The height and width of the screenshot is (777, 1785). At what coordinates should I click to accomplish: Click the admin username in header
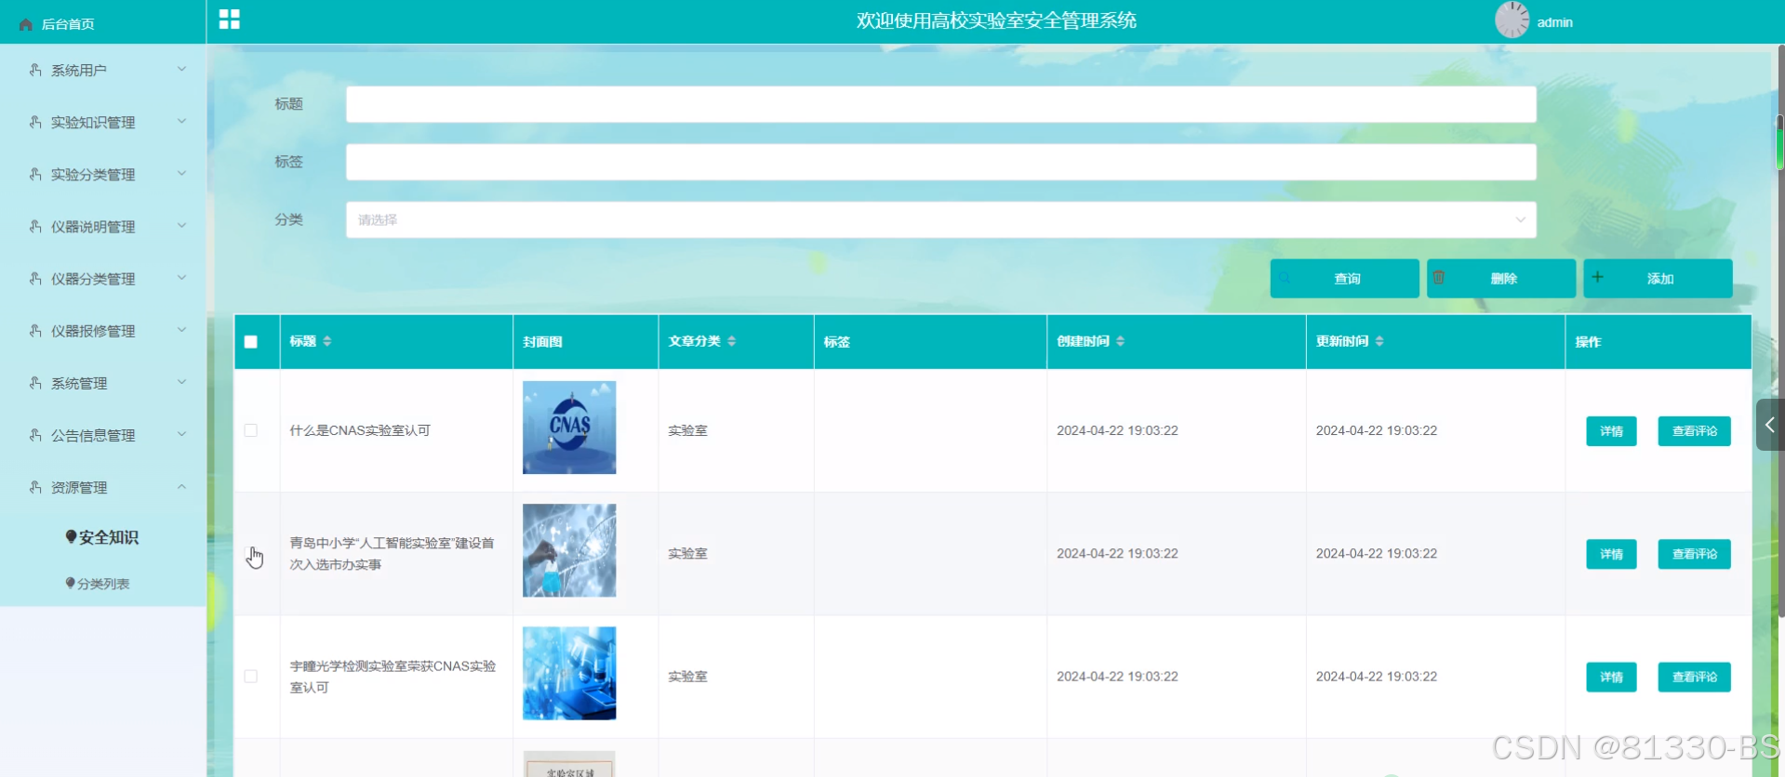coord(1554,22)
